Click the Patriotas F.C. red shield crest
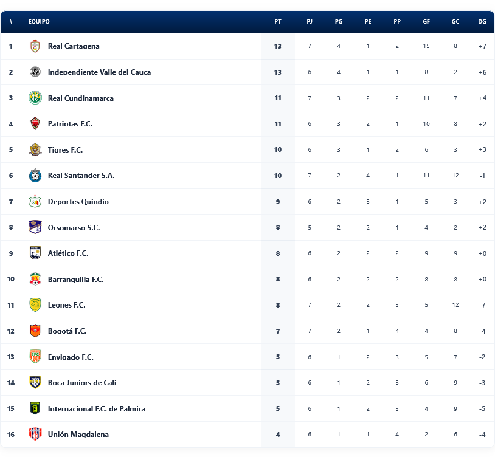 click(35, 123)
